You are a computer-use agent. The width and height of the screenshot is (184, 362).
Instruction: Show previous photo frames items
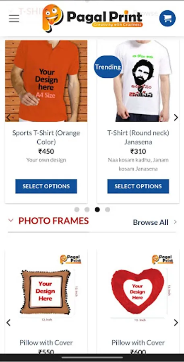tap(8, 323)
